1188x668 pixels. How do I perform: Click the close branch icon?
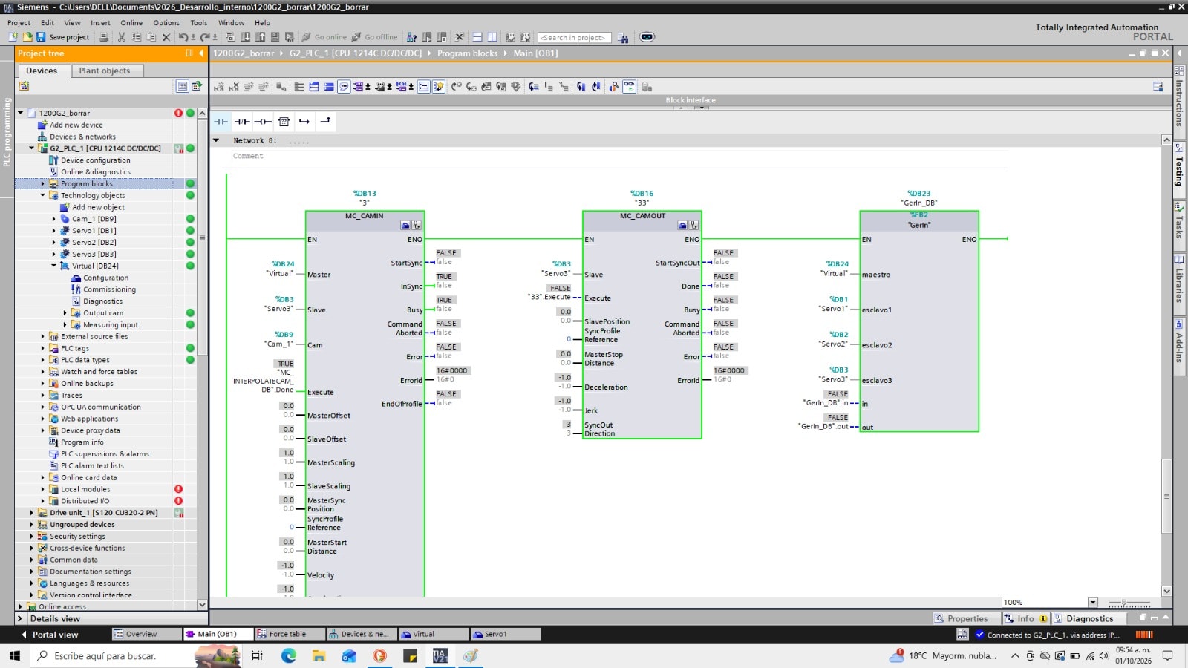325,121
